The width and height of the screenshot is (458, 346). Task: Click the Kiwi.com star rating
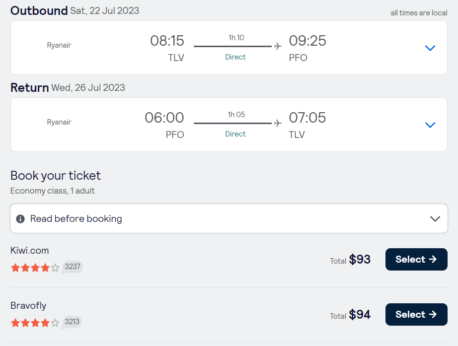pyautogui.click(x=35, y=268)
